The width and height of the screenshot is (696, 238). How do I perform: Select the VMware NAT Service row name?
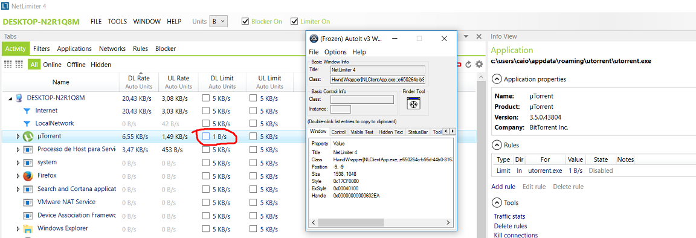click(x=66, y=202)
